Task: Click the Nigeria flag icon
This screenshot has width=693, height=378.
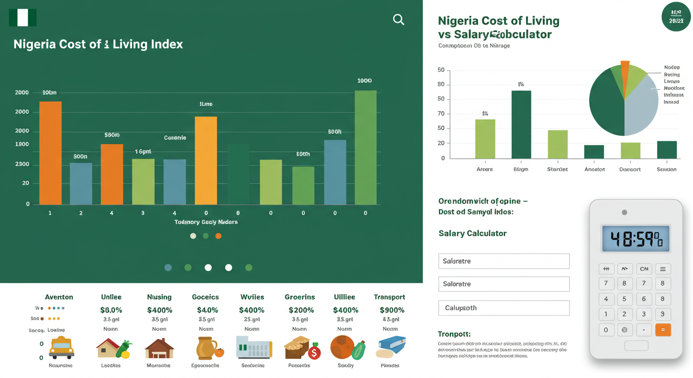Action: [x=23, y=18]
